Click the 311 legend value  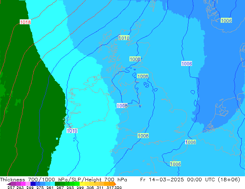(x=100, y=187)
